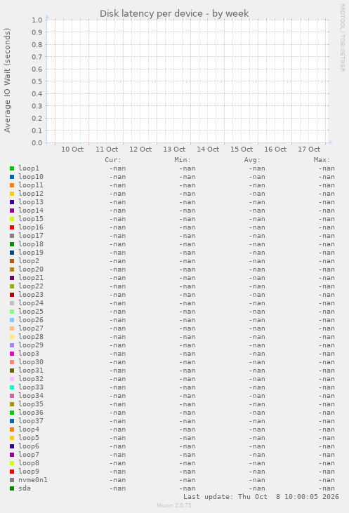
Task: Click the Last update timestamp text
Action: click(x=261, y=497)
